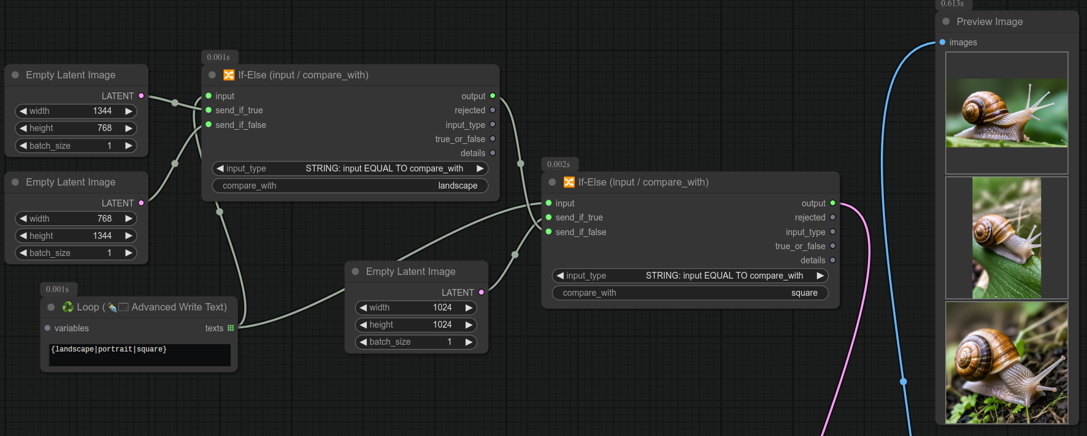The height and width of the screenshot is (436, 1087).
Task: Collapse the Loop Advanced Write Text node
Action: 51,307
